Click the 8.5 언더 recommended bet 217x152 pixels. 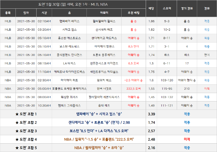click(134, 47)
